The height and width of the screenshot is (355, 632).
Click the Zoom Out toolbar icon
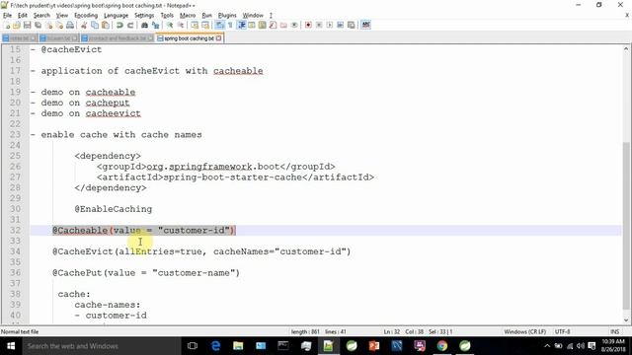point(181,25)
